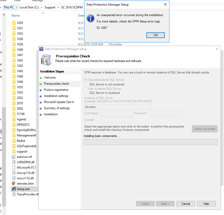224x215 pixels.
Task: Select the Product registration stage
Action: (x=56, y=90)
